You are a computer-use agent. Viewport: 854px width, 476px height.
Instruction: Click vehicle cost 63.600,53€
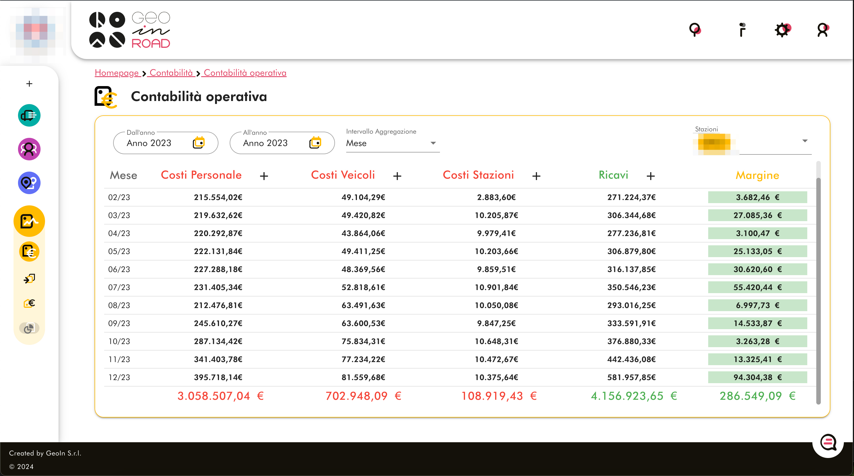363,323
